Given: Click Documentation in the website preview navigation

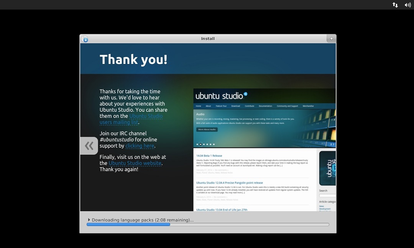Looking at the screenshot, I should (x=265, y=106).
